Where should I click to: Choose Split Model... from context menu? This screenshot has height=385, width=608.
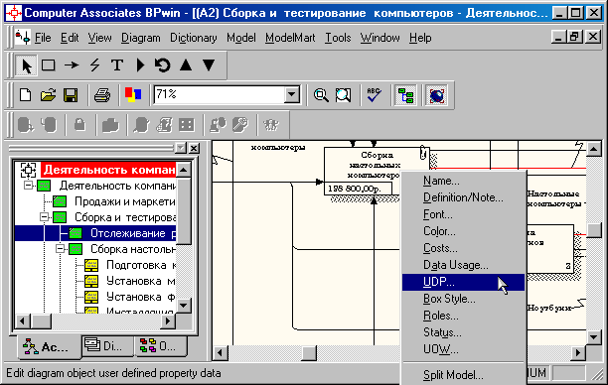pyautogui.click(x=463, y=375)
